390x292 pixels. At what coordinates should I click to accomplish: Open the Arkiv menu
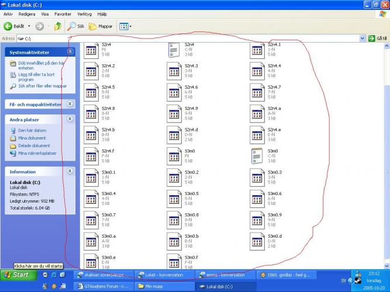[x=8, y=14]
